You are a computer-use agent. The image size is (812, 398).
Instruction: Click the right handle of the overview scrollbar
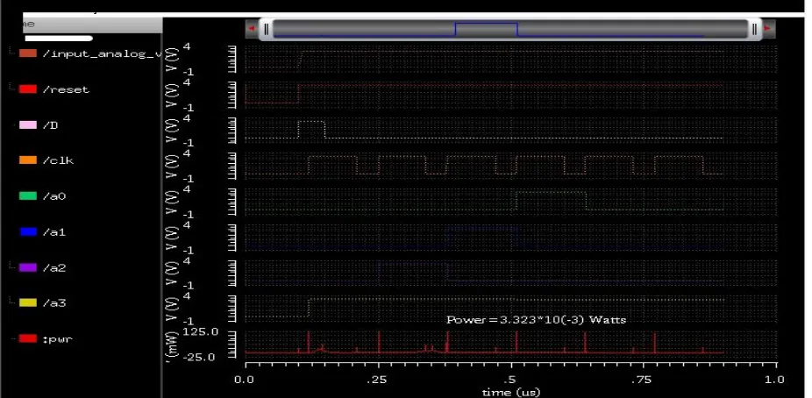coord(754,29)
